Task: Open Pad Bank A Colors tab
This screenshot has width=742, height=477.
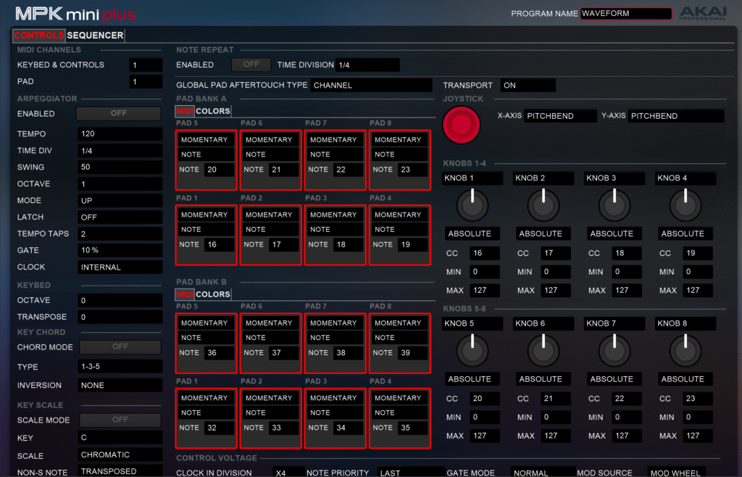Action: [213, 111]
